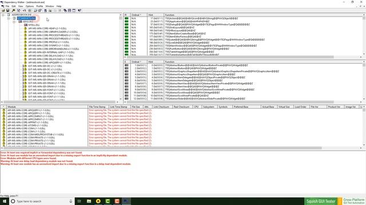Select the QPushButton import function row
Image resolution: width=366 pixels, height=205 pixels.
[x=197, y=49]
